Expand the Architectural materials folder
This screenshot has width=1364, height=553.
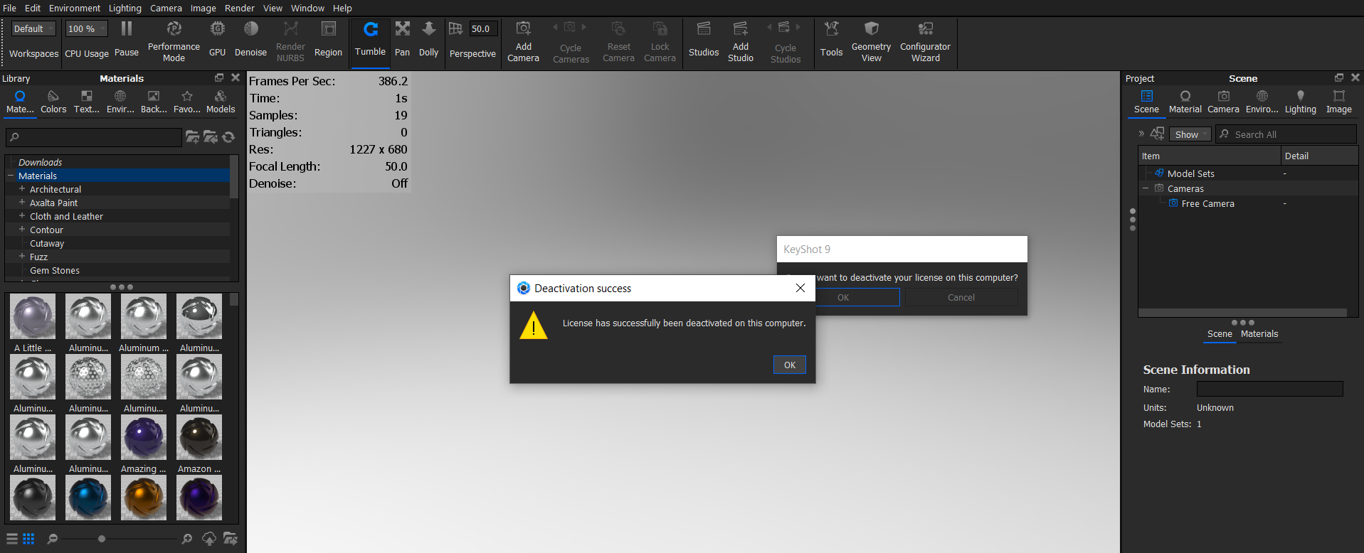[x=22, y=189]
